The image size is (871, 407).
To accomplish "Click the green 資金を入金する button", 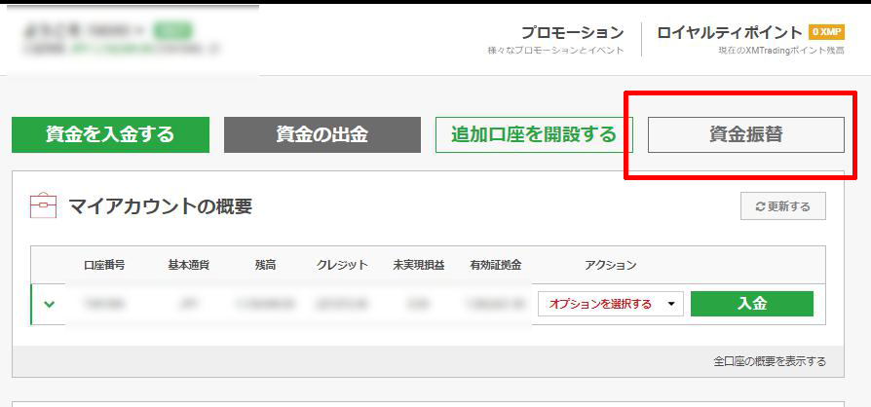I will [110, 134].
